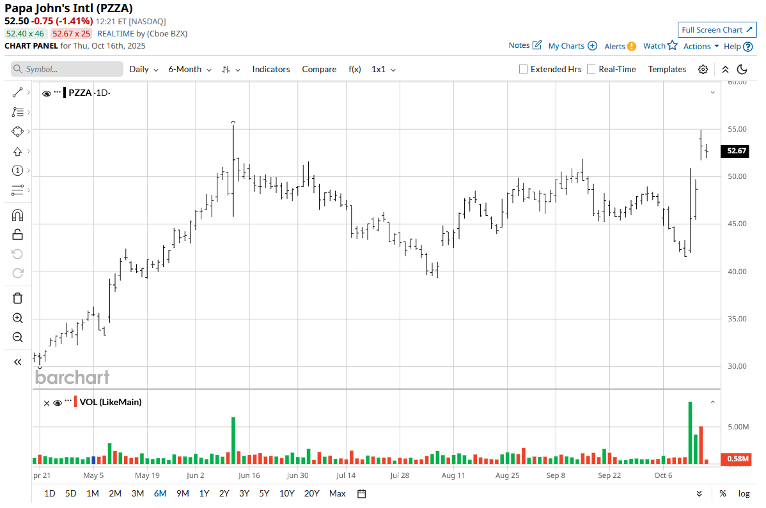Select the horizontal lines measurement tool
The image size is (766, 508).
(18, 190)
